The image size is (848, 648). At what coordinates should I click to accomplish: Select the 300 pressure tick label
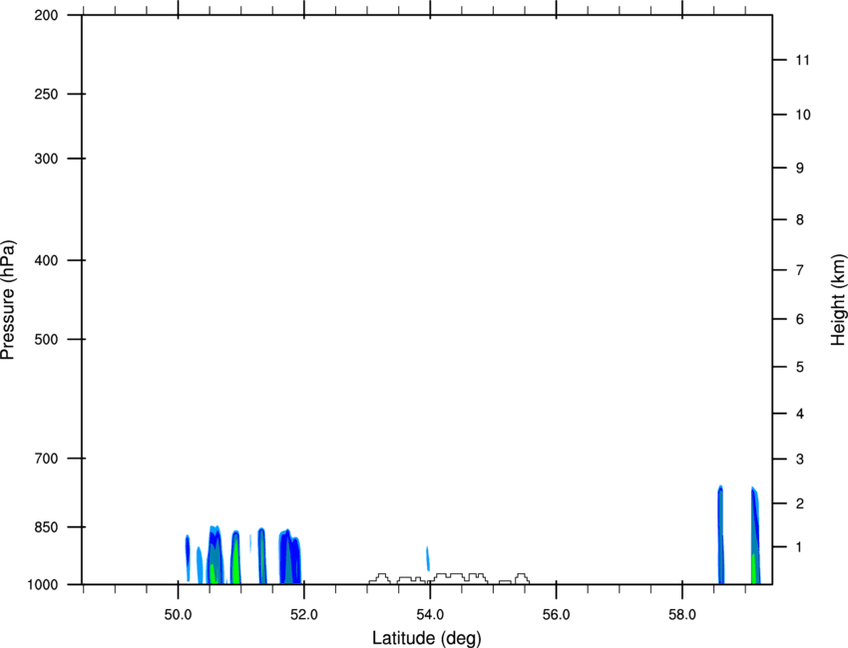pos(46,159)
